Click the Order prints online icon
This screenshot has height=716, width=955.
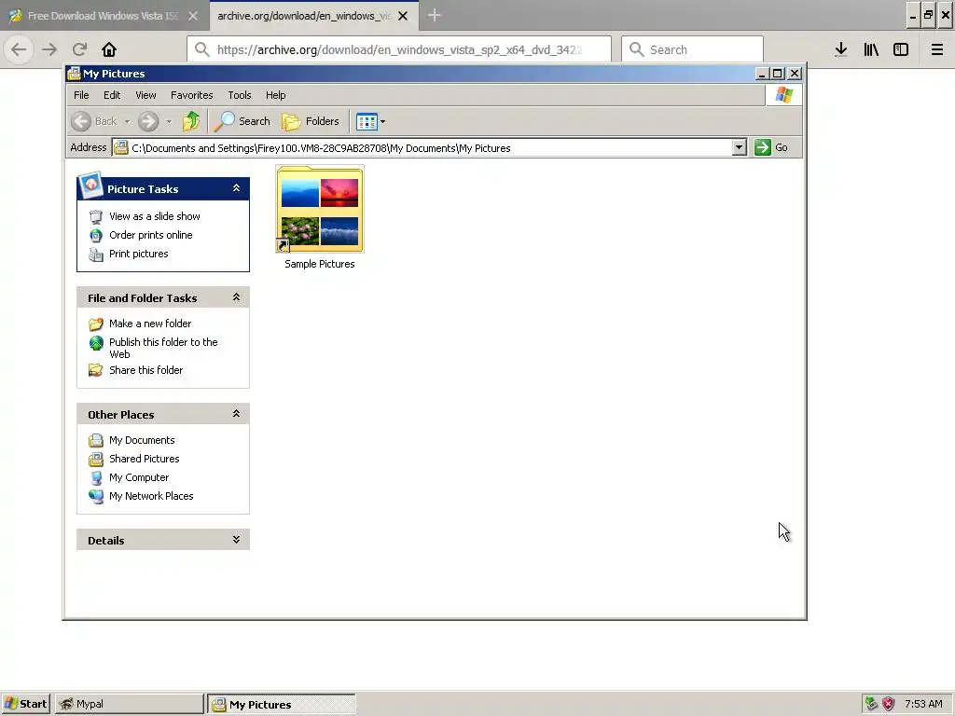pos(96,235)
